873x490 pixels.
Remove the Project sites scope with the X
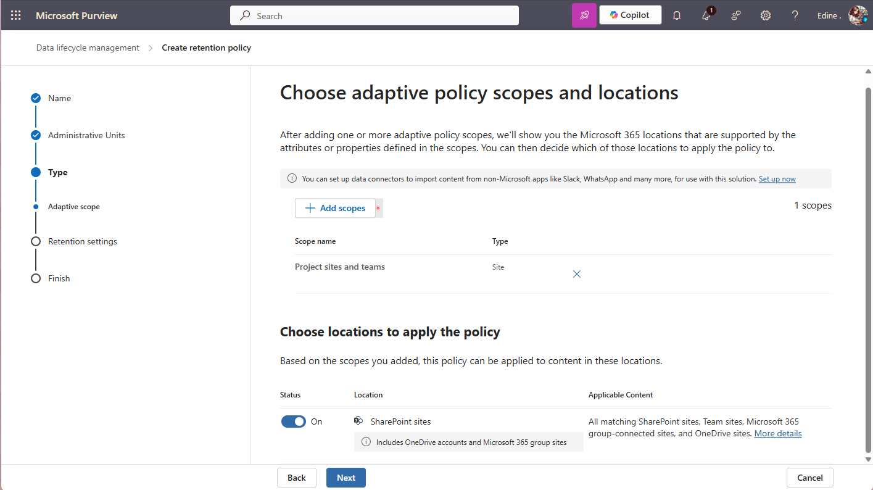(576, 273)
